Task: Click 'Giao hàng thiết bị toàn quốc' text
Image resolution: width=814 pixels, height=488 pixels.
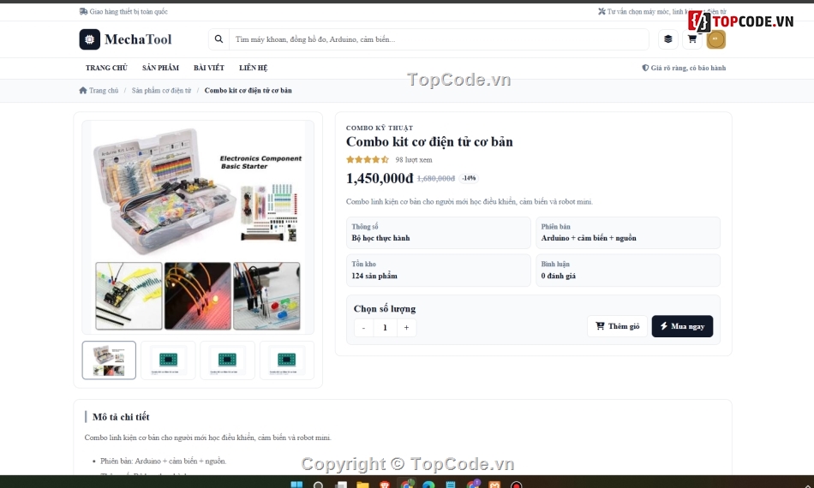Action: click(129, 11)
